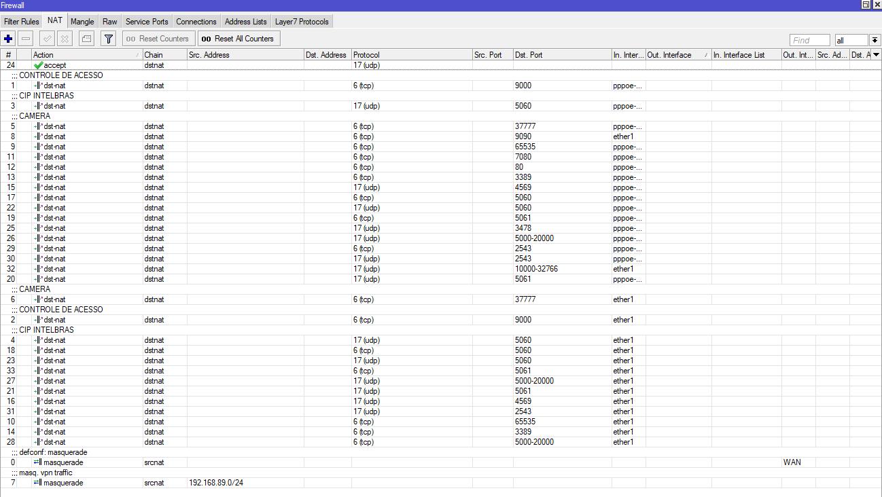This screenshot has width=882, height=497.
Task: Open the 'all' filter dropdown
Action: pos(875,40)
